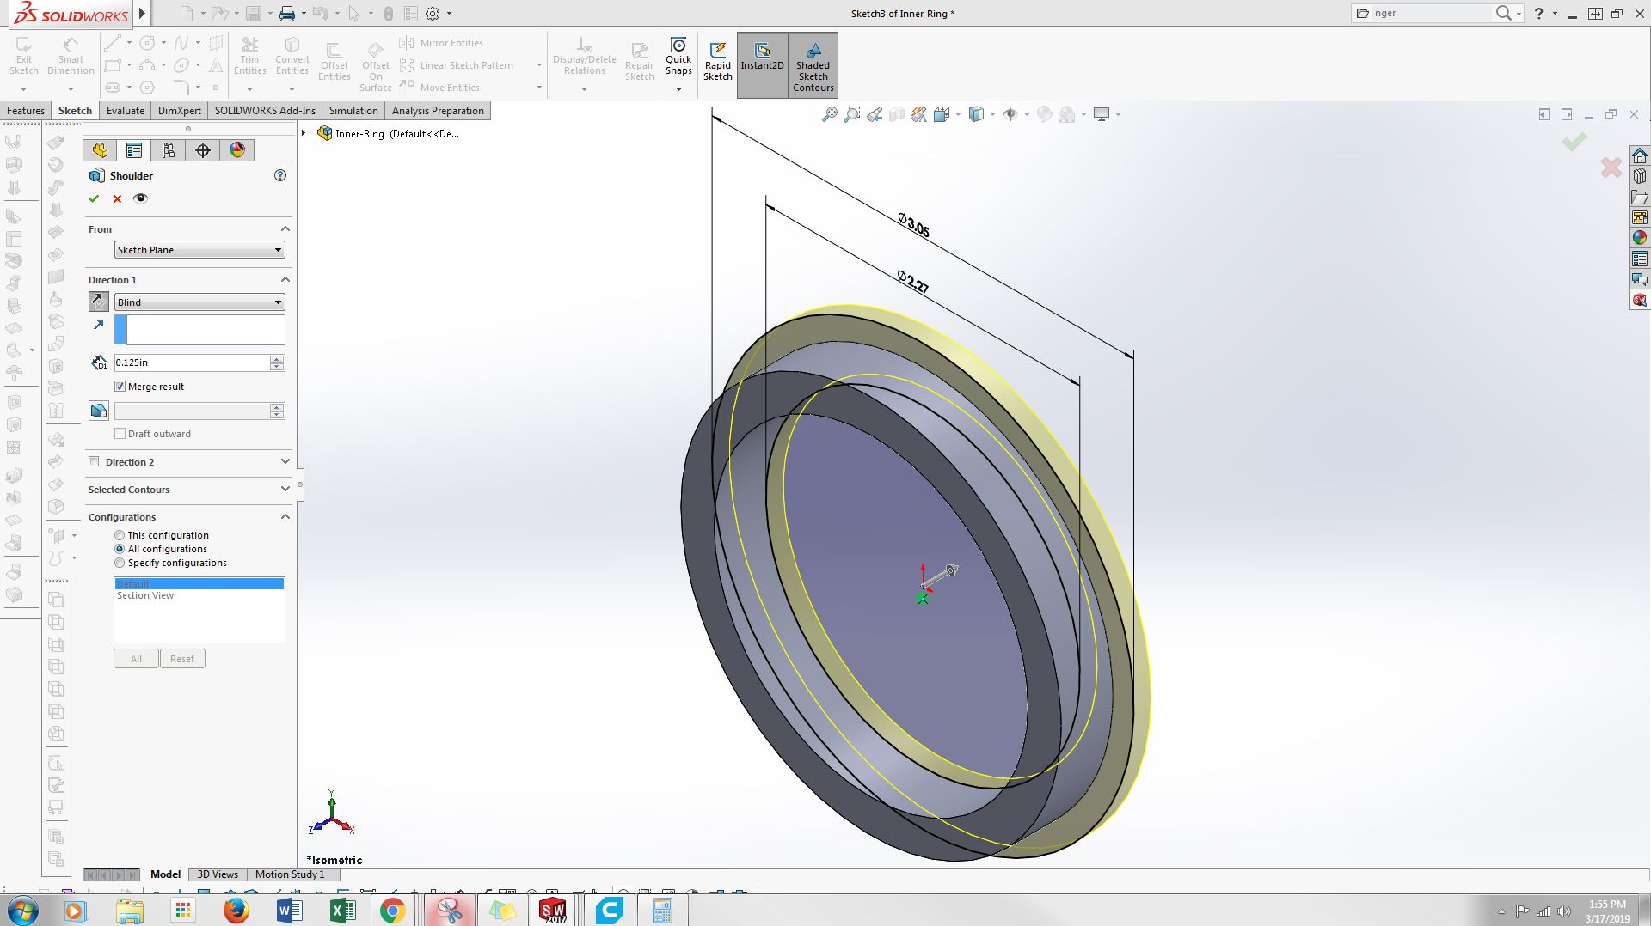Collapse the Configurations section

[285, 517]
